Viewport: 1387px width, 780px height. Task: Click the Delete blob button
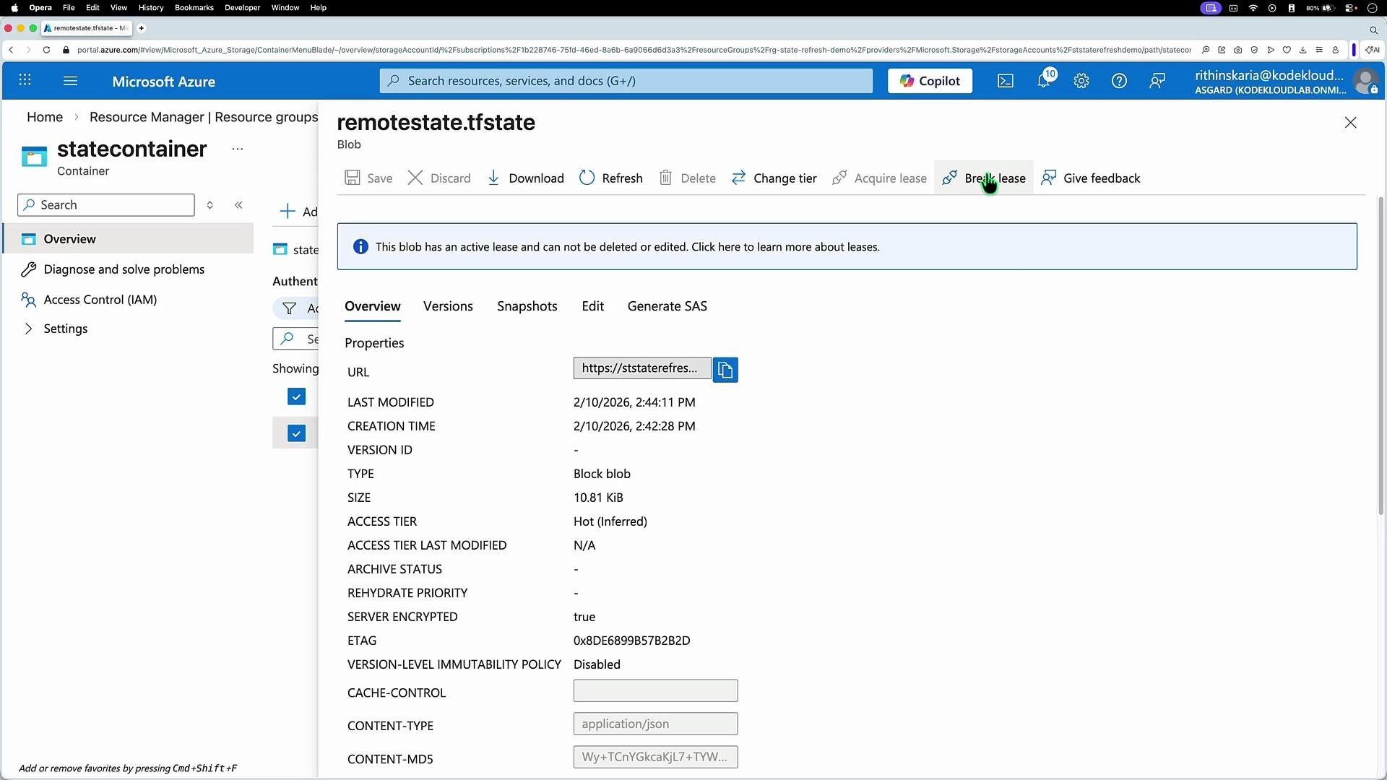pos(687,178)
